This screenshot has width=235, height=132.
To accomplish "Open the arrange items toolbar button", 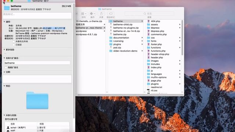I will click(84, 14).
